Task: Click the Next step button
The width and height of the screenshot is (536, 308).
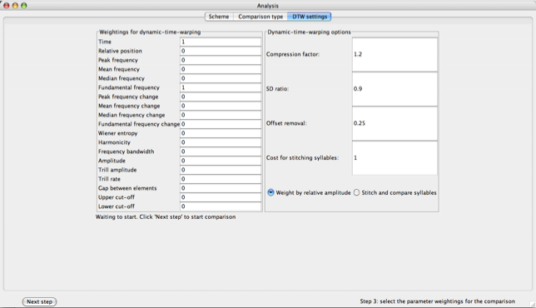Action: tap(39, 301)
